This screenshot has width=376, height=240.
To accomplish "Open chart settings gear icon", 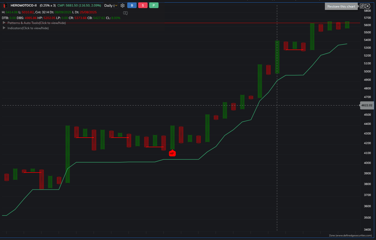I will point(123,5).
